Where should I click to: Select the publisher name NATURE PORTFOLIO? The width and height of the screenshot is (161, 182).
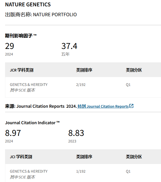click(x=55, y=14)
